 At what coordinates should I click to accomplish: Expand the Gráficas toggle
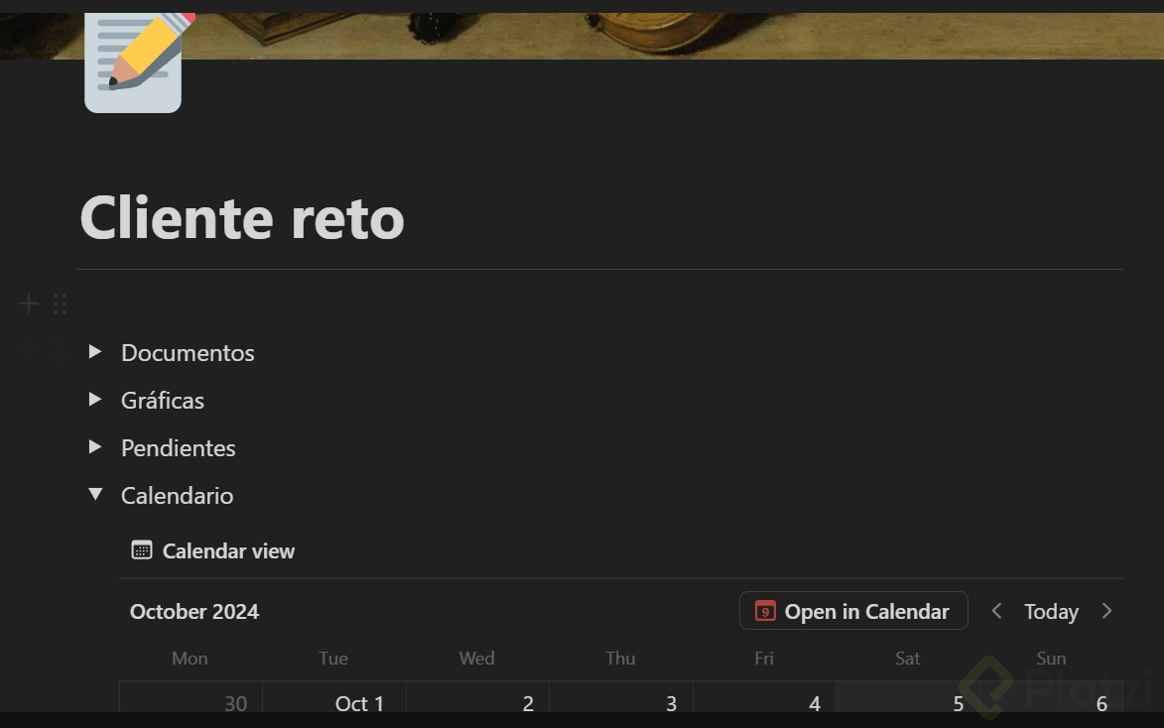click(95, 399)
